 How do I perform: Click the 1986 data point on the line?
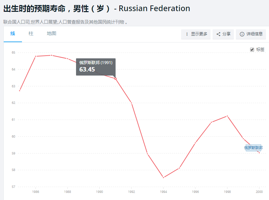pos(35,56)
